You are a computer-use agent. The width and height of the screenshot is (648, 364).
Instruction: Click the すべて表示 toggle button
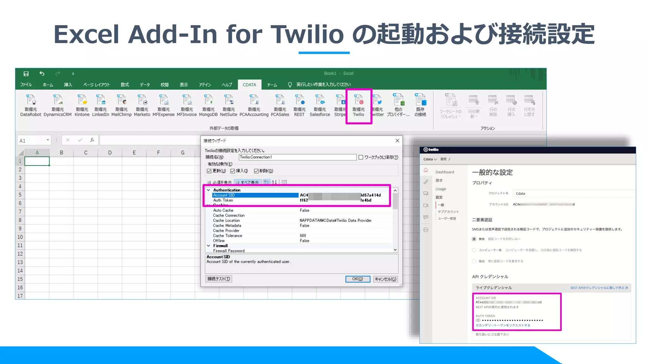pyautogui.click(x=247, y=182)
